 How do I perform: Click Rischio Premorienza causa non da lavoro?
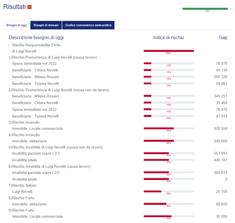(x=61, y=90)
